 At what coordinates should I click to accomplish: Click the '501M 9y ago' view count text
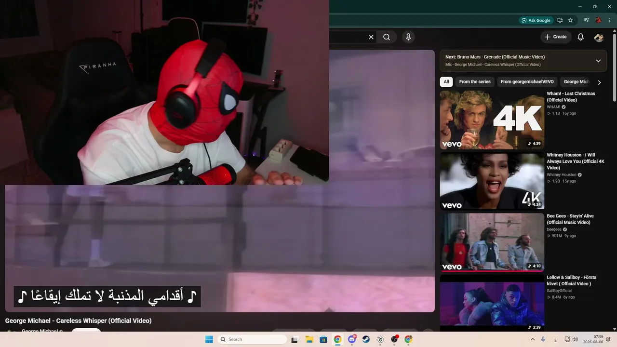coord(561,236)
